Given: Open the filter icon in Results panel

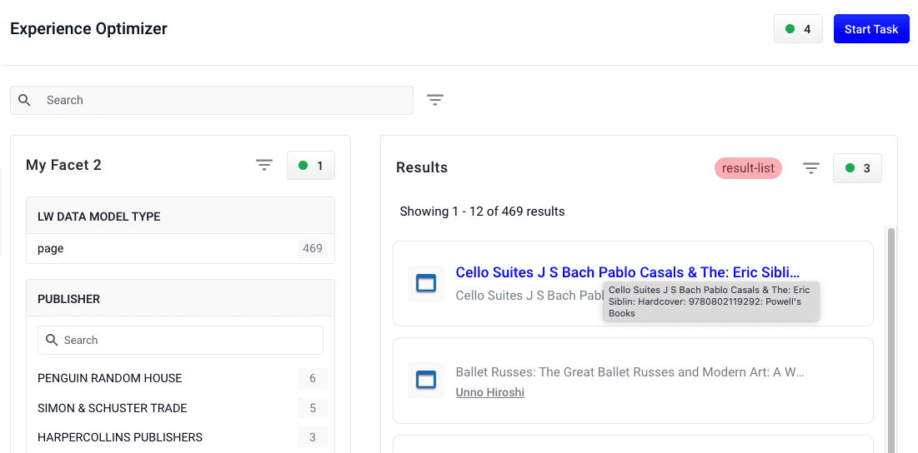Looking at the screenshot, I should [811, 168].
